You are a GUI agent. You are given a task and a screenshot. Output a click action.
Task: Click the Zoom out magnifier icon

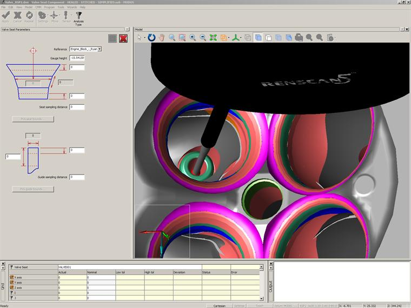click(x=203, y=37)
